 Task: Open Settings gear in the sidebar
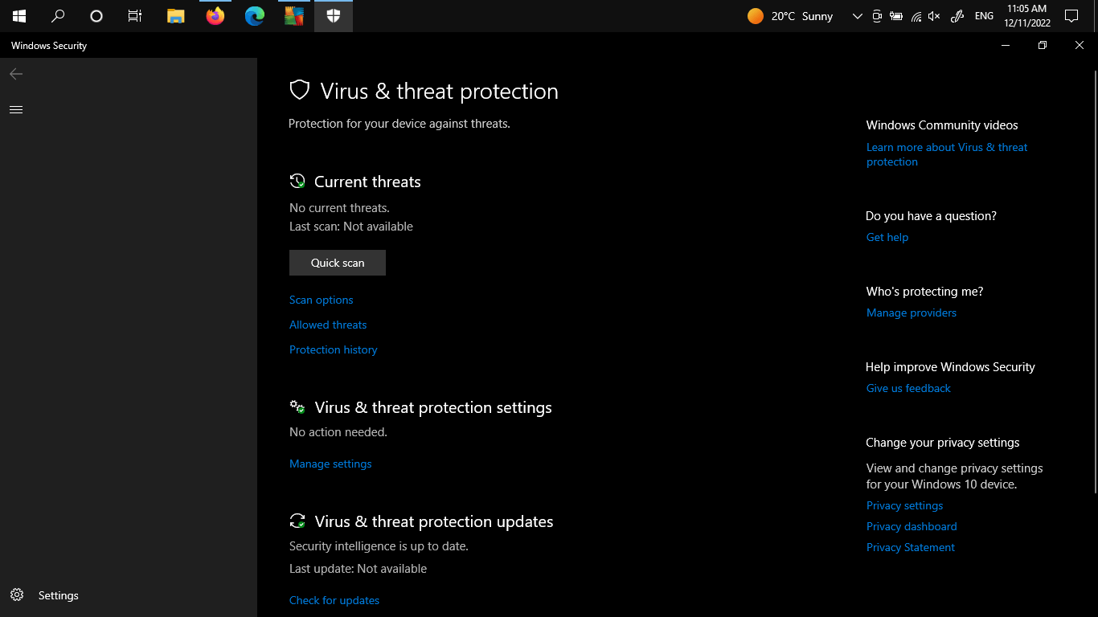point(17,595)
